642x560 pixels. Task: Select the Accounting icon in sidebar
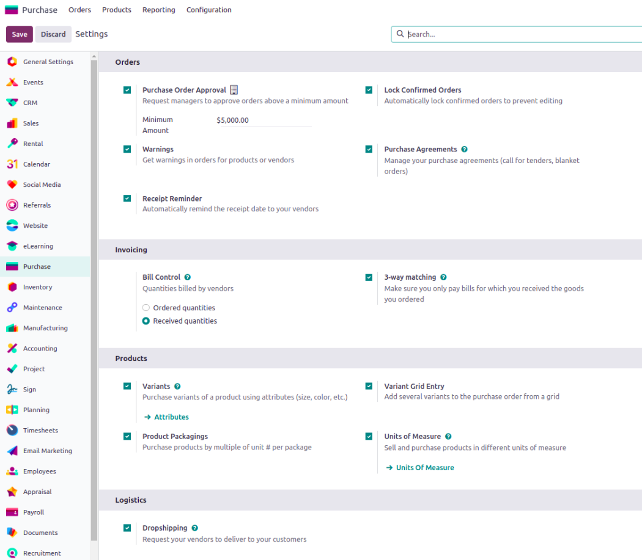12,349
